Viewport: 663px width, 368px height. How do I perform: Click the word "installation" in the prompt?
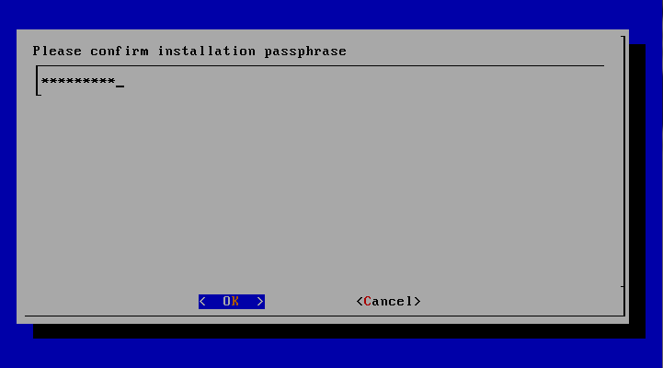tap(207, 52)
